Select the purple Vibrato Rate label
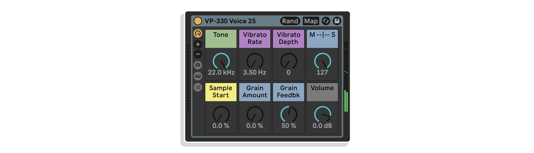This screenshot has height=153, width=534. point(255,39)
